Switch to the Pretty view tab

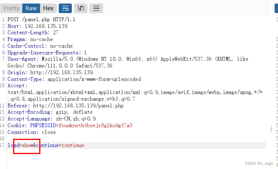[x=12, y=8]
